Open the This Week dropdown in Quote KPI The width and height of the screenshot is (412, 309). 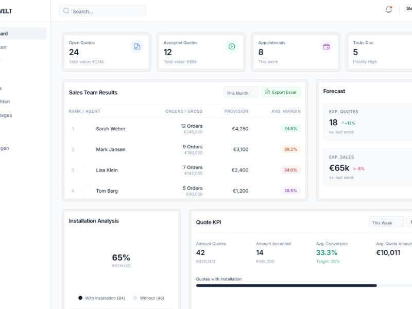click(x=386, y=222)
